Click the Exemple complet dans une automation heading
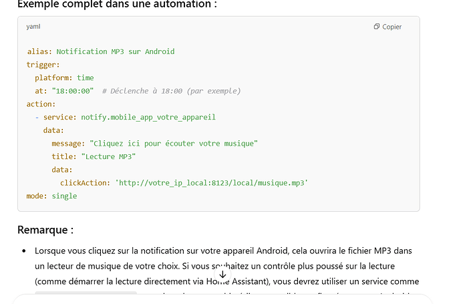 pos(117,5)
